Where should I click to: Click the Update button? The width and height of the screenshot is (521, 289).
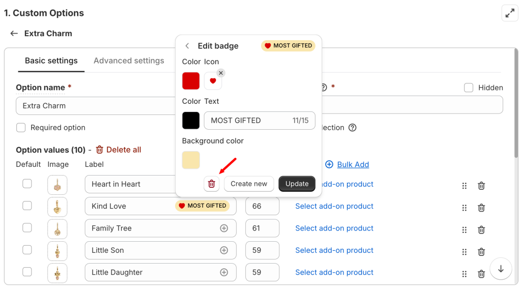pos(297,184)
